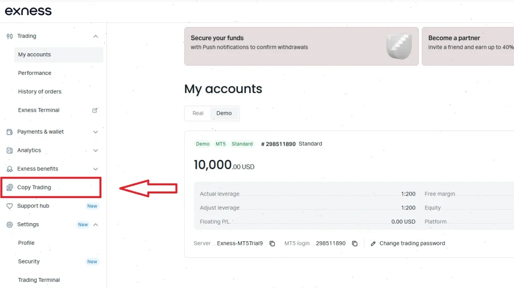
Task: Click the Support hub heart icon
Action: [x=10, y=206]
